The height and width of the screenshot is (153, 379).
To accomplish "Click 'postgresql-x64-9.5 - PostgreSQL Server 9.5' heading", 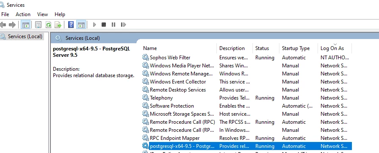I will pos(91,52).
